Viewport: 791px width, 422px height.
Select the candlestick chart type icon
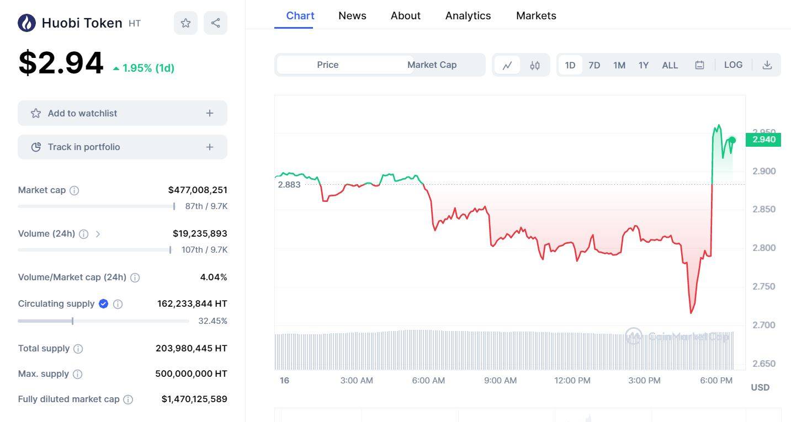pos(535,65)
